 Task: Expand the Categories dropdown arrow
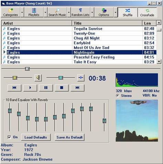[x=22, y=12]
